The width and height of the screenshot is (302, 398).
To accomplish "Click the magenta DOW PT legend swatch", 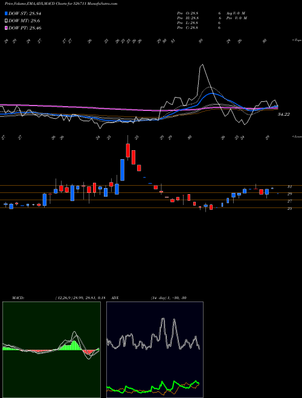I will (x=6, y=28).
